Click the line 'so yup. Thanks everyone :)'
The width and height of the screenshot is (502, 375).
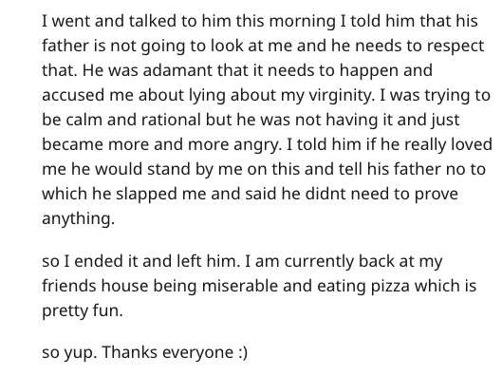pos(144,352)
